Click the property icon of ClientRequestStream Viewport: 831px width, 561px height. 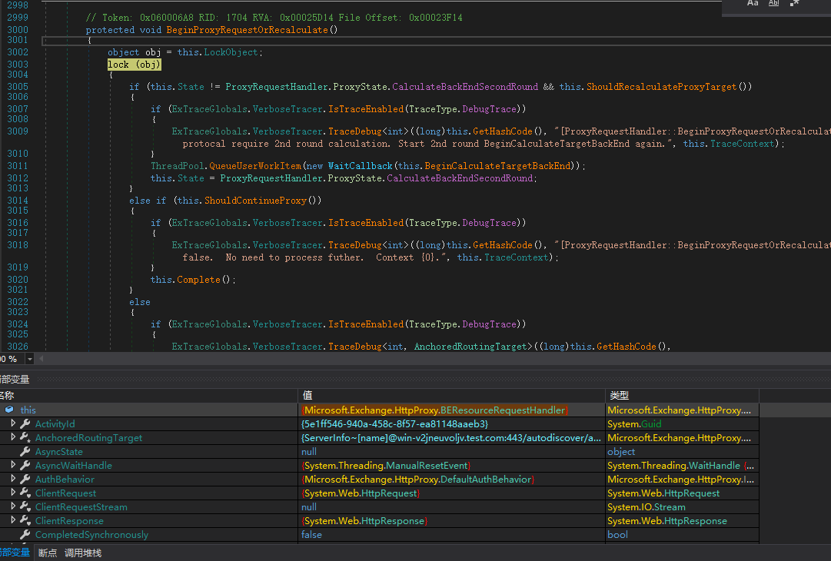click(x=25, y=506)
